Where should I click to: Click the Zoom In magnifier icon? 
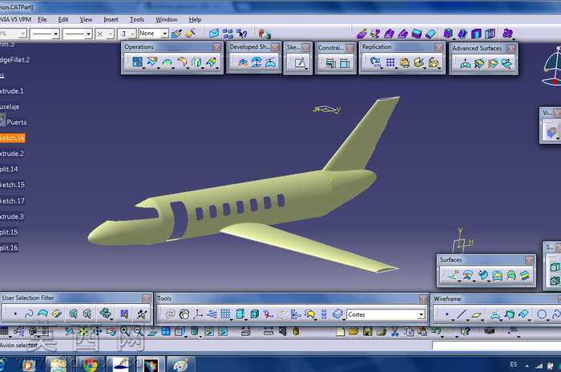(x=124, y=331)
